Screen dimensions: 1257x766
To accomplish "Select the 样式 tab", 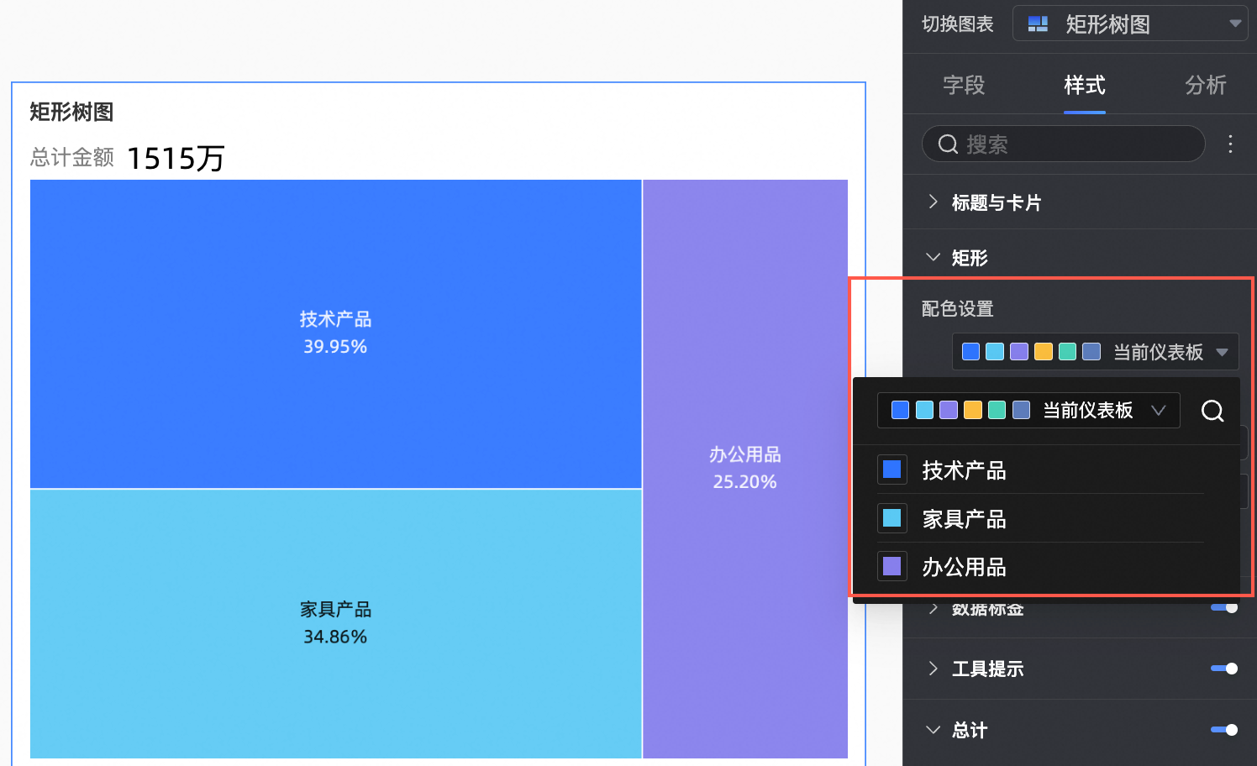I will tap(1084, 85).
